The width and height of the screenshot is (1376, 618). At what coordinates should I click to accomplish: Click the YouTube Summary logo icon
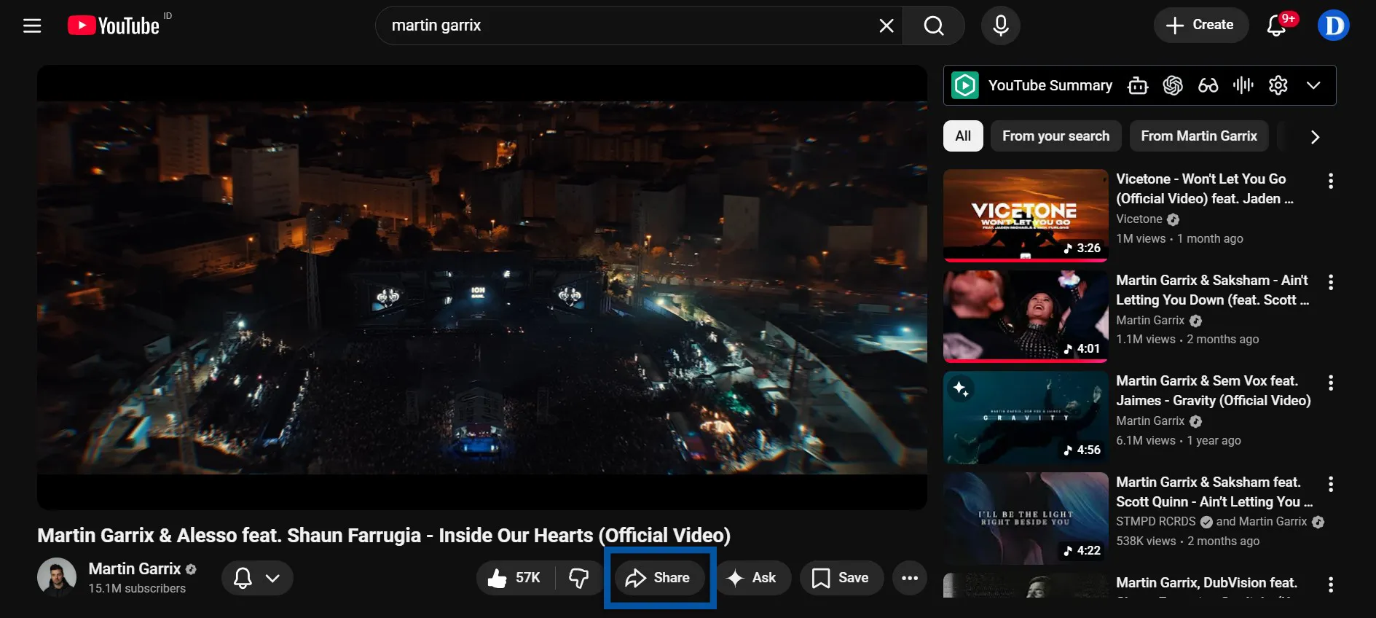tap(965, 85)
